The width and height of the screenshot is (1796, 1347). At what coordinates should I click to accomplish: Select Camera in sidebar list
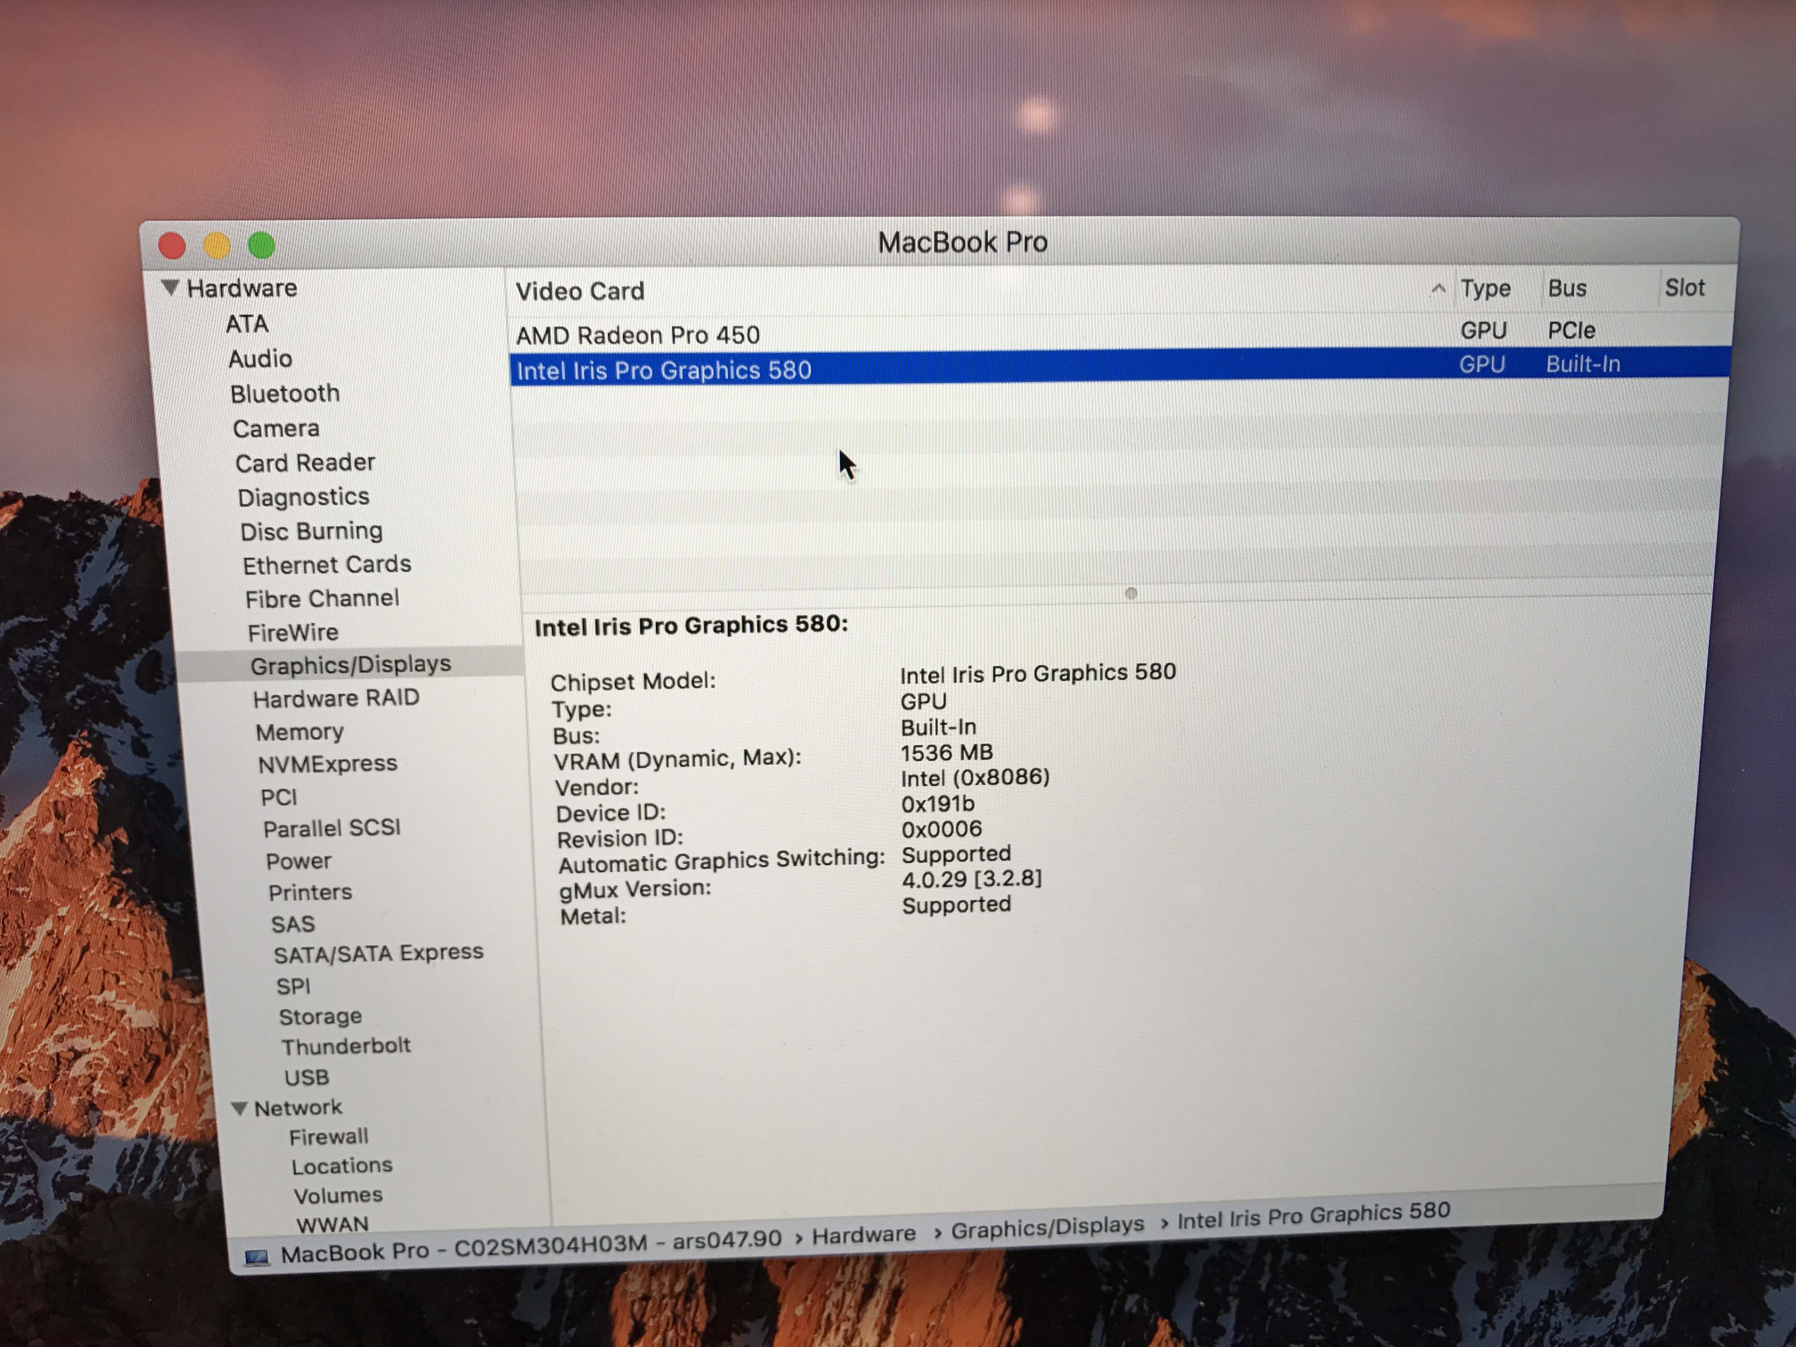[276, 429]
